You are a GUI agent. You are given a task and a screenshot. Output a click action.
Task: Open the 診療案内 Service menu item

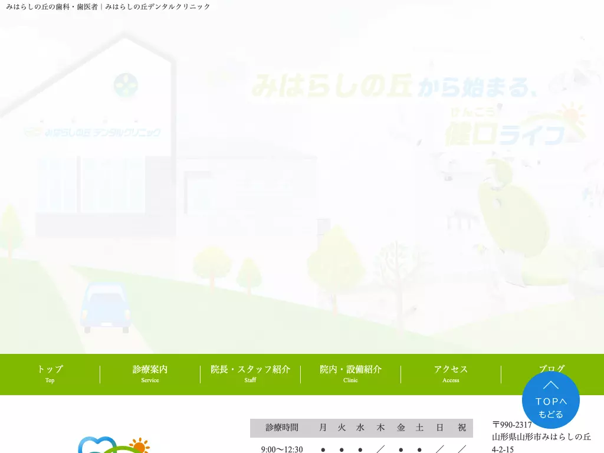click(150, 374)
